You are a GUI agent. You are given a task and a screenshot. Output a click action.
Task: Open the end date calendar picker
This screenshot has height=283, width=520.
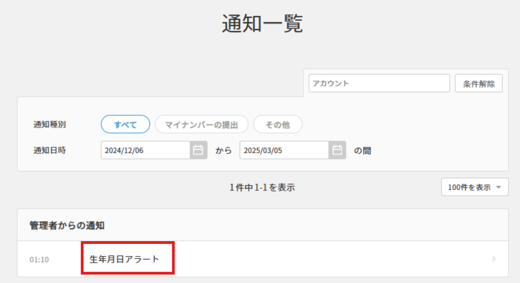[337, 151]
